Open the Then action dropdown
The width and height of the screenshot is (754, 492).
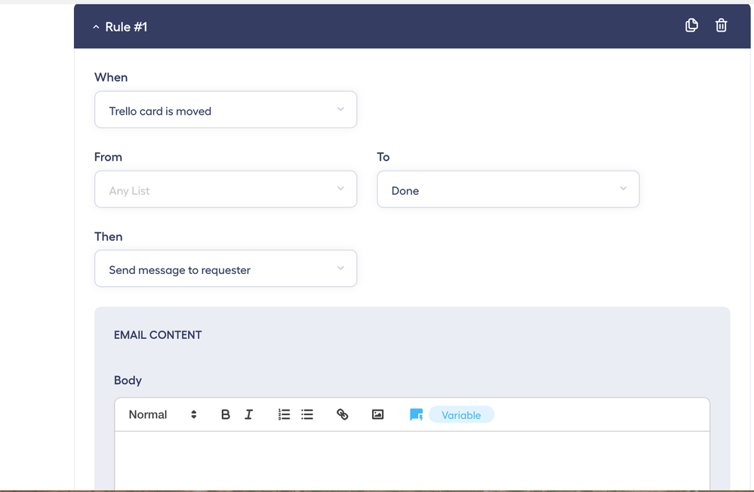tap(226, 269)
